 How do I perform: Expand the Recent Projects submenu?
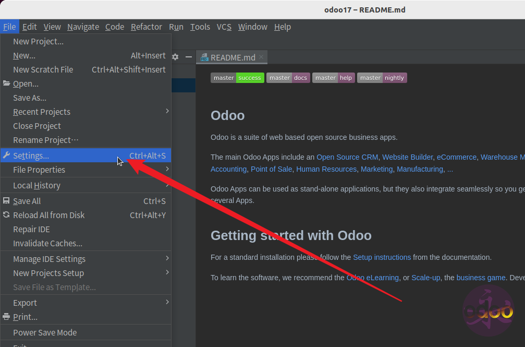[x=86, y=112]
